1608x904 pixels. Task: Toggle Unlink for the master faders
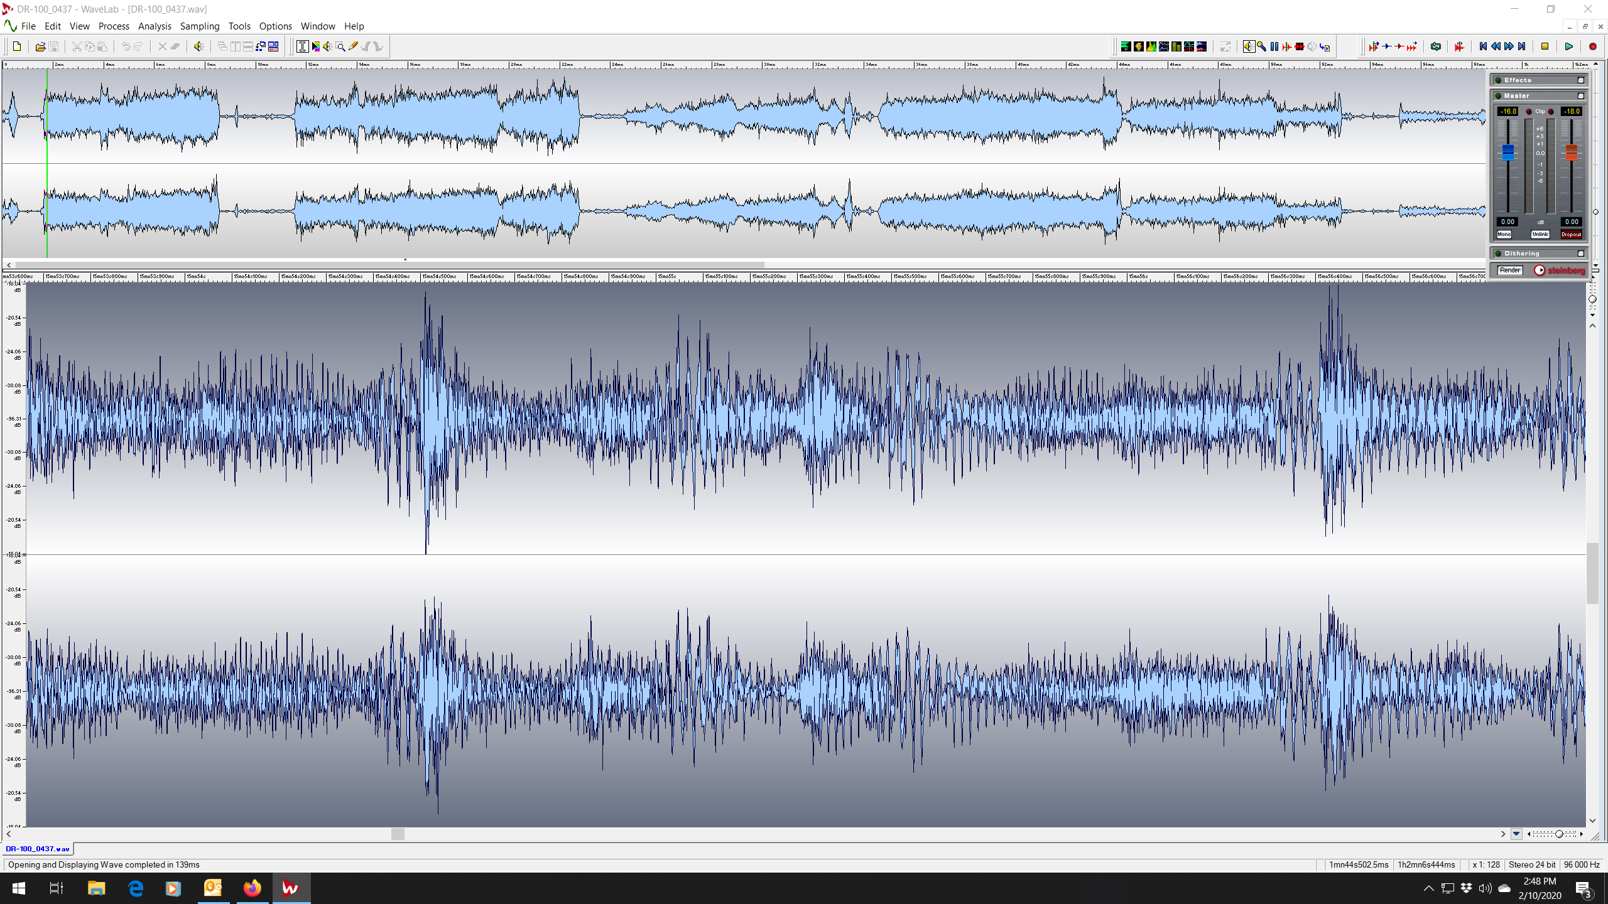tap(1540, 234)
